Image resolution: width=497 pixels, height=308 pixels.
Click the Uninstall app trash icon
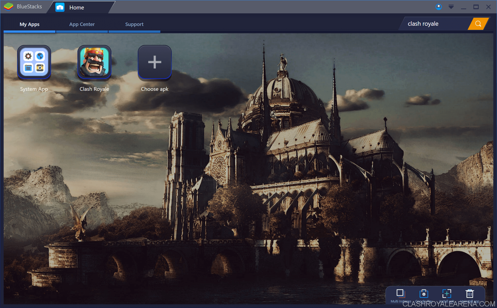click(470, 293)
